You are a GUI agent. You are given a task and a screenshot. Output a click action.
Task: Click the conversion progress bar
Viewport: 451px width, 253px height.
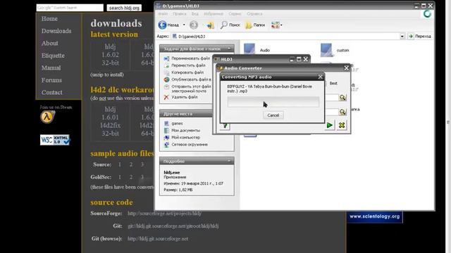pyautogui.click(x=273, y=102)
